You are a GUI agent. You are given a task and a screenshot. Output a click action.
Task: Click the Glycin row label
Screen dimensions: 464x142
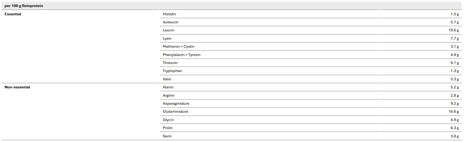(x=168, y=120)
